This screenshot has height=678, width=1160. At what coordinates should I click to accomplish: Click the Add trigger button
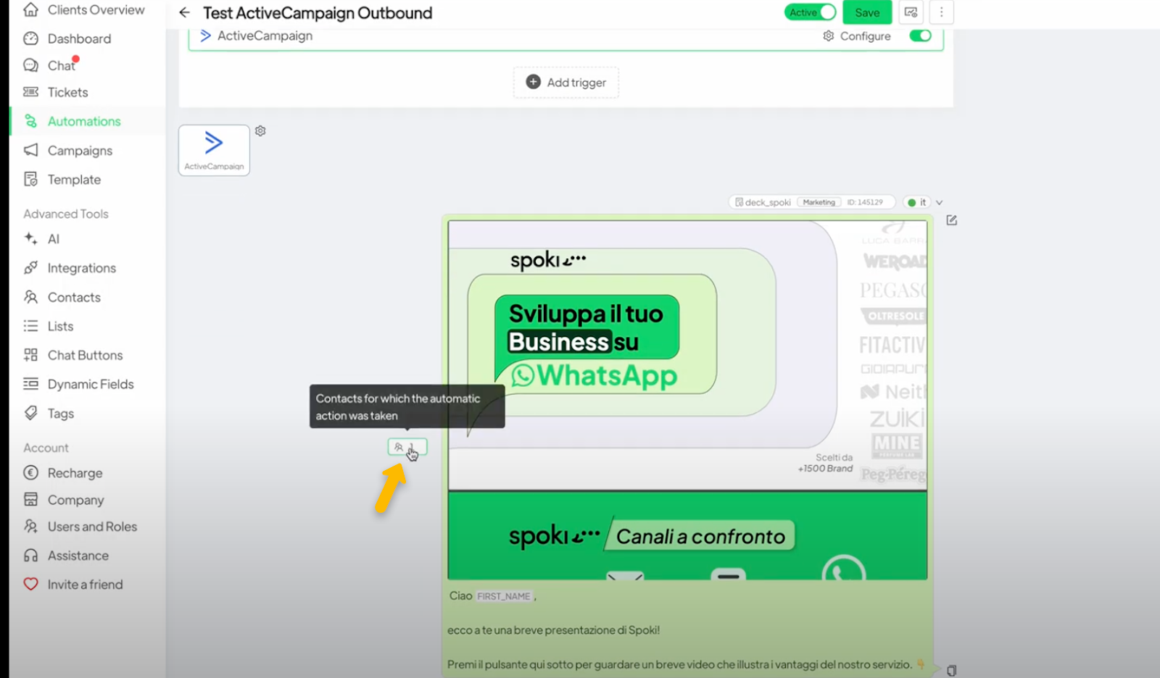(x=565, y=83)
